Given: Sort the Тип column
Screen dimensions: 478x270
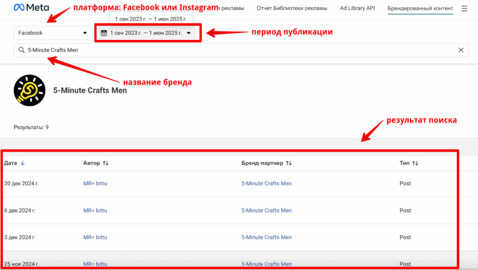Looking at the screenshot, I should (415, 163).
